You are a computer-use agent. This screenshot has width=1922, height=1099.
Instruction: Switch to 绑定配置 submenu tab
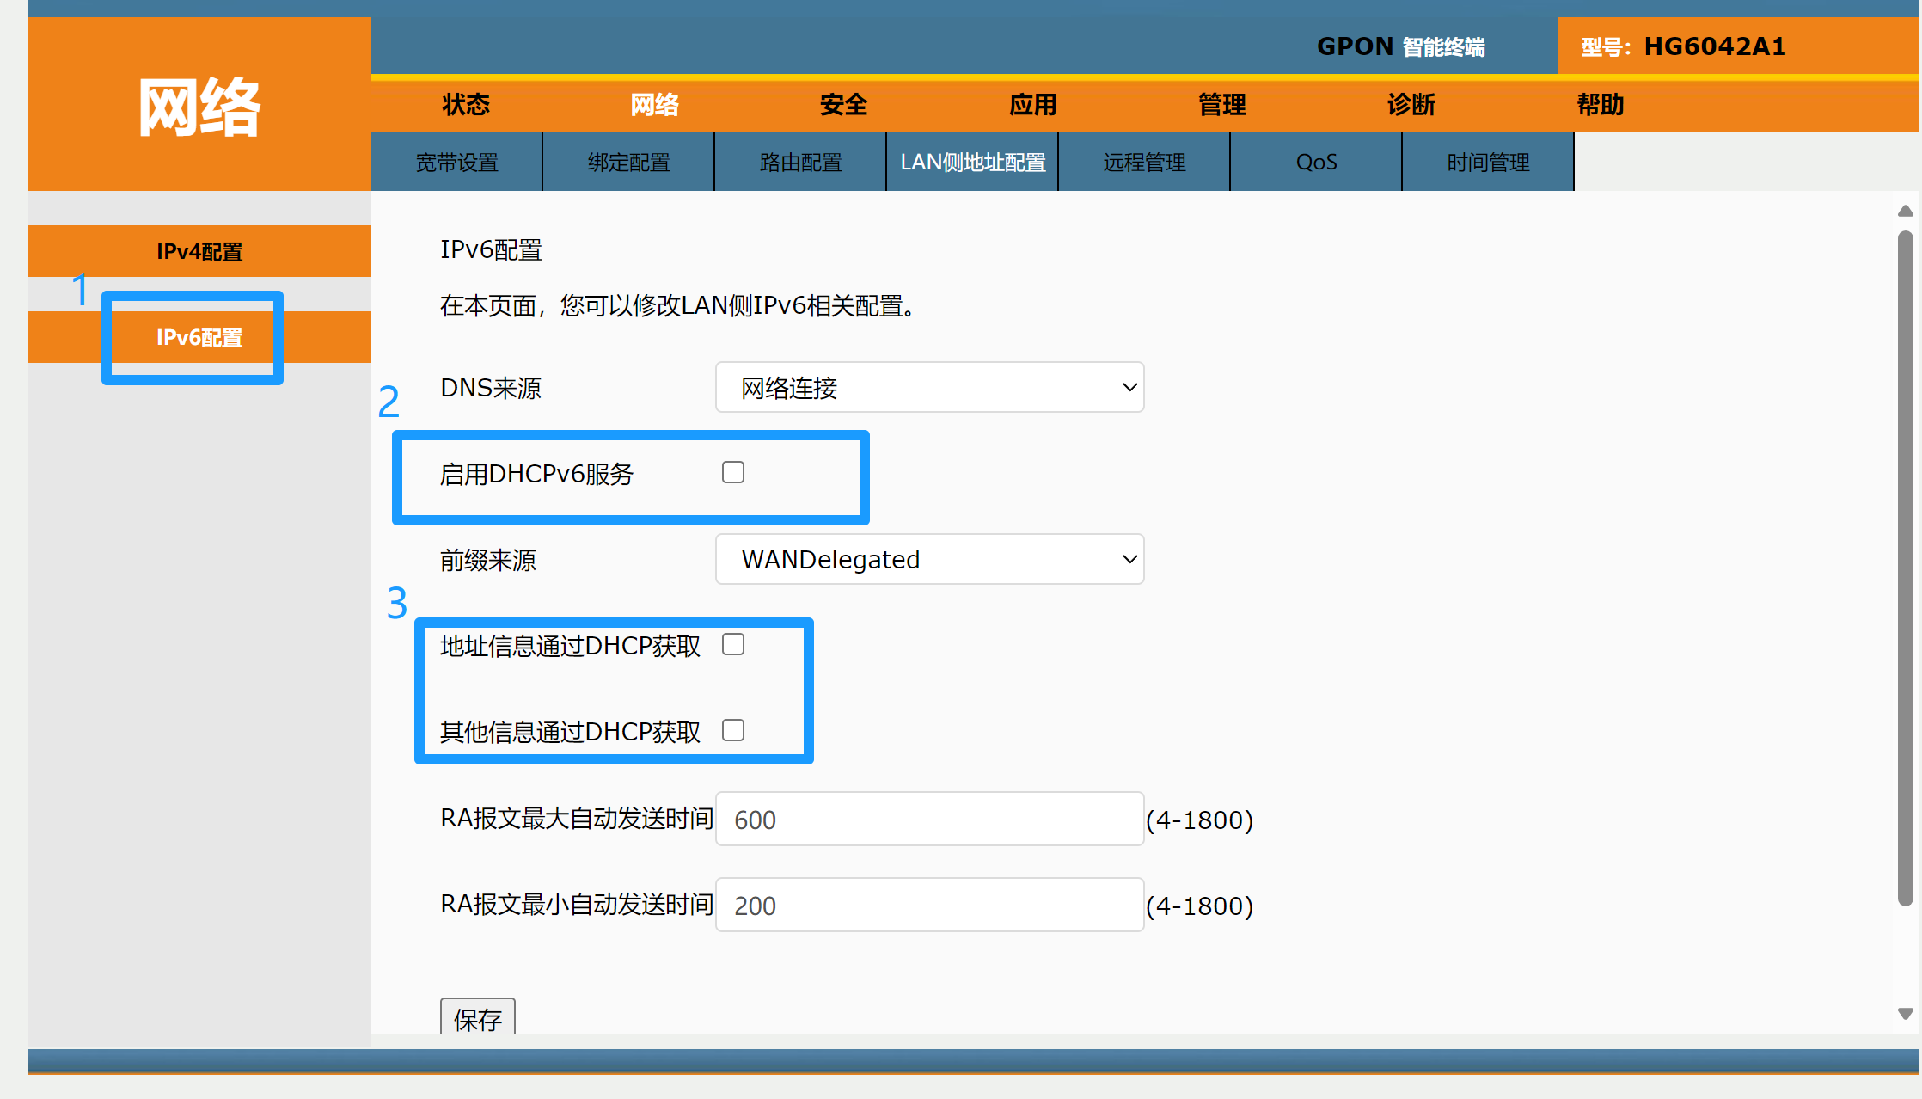click(628, 162)
